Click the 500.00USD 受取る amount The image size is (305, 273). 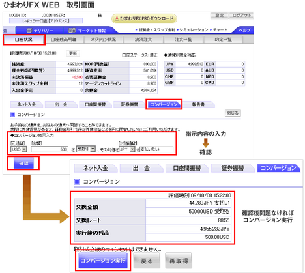(x=209, y=211)
